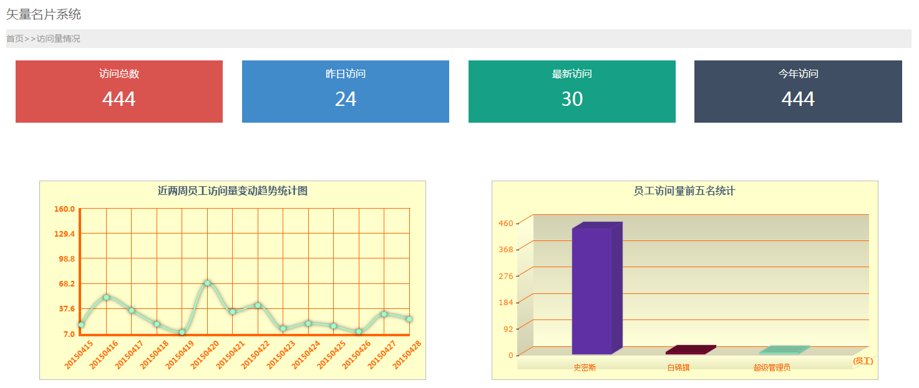The width and height of the screenshot is (919, 388).
Task: Click the 员工访问量前五名统计 chart title
Action: 684,191
